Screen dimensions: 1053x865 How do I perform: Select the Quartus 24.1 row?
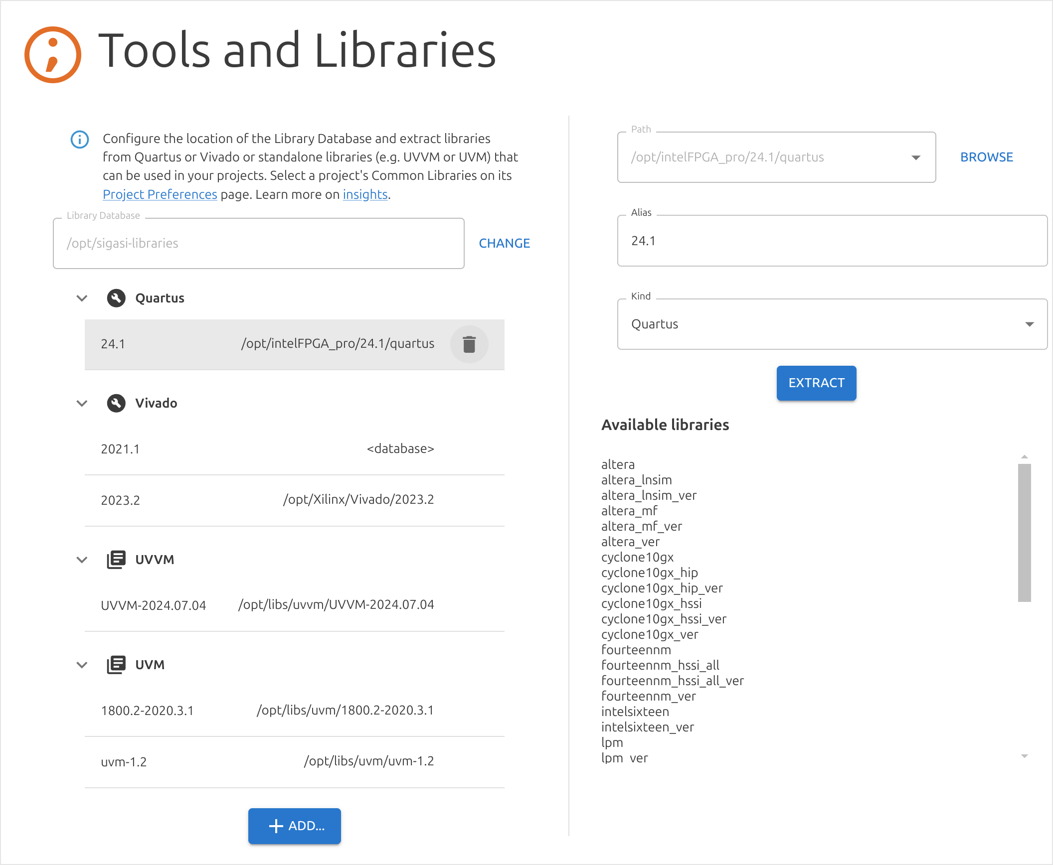295,344
